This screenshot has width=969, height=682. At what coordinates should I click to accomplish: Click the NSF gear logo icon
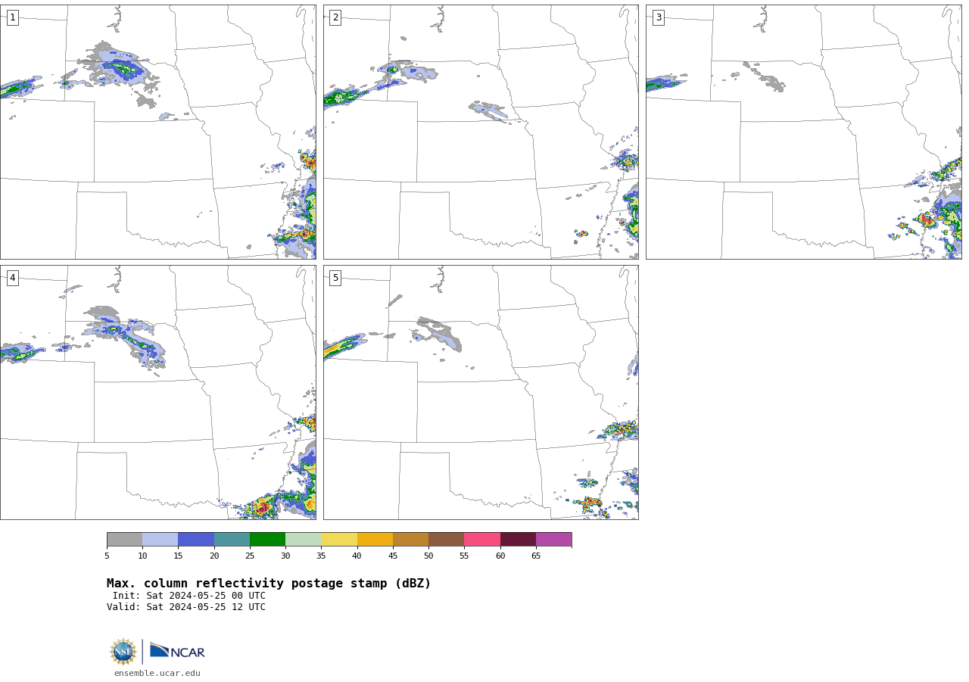[x=123, y=652]
